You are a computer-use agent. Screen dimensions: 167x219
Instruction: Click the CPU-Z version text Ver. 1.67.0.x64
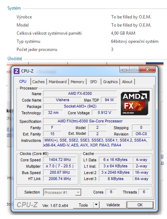pos(55,206)
